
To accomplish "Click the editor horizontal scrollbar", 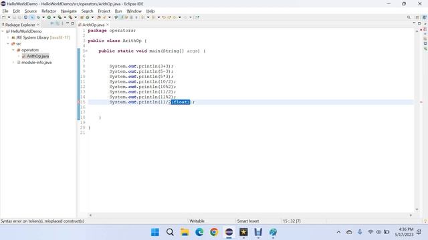I will pyautogui.click(x=251, y=215).
